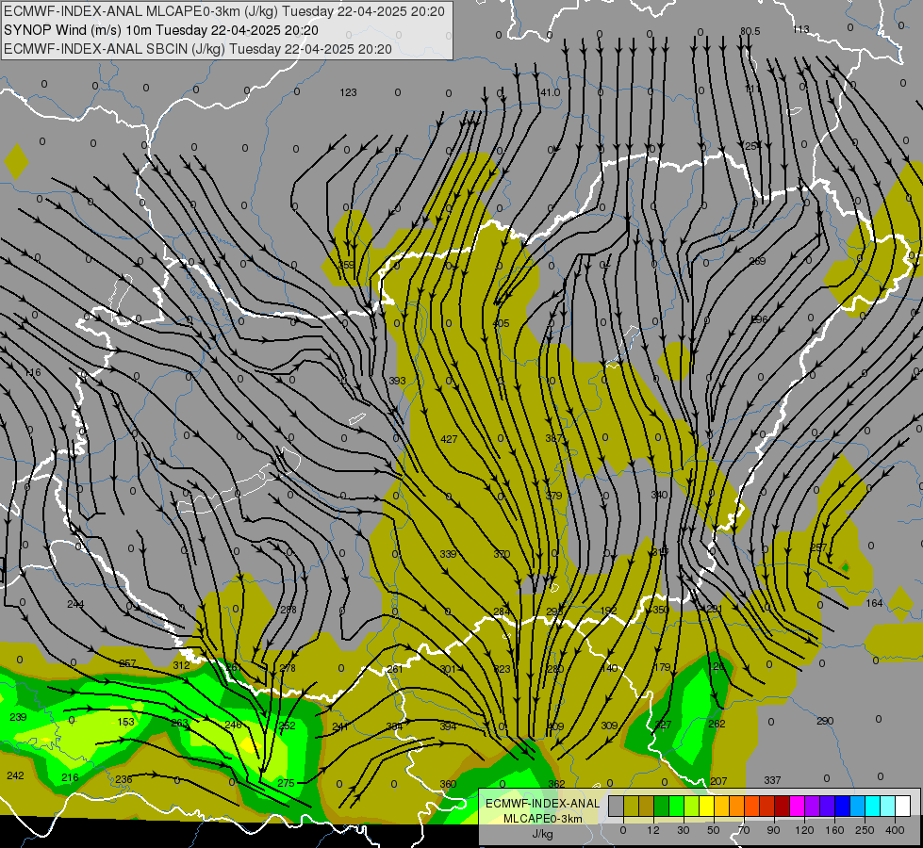Click the map value '362'
The height and width of the screenshot is (848, 923).
point(556,784)
